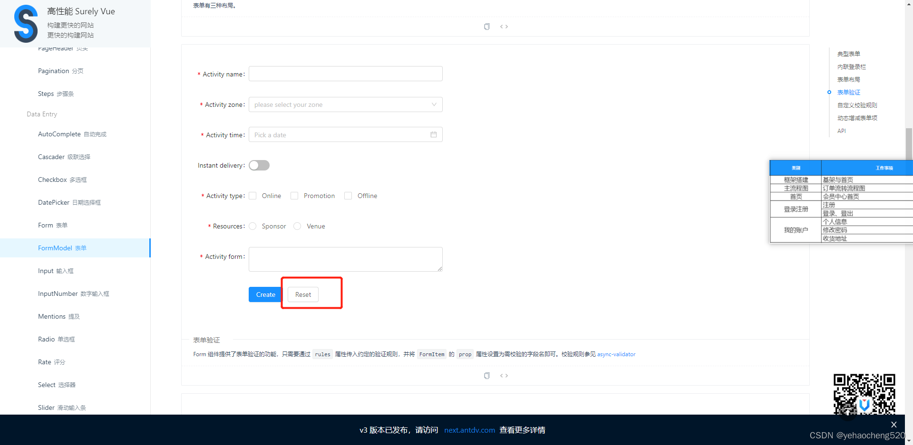Click the QR code image
This screenshot has height=445, width=913.
[864, 394]
